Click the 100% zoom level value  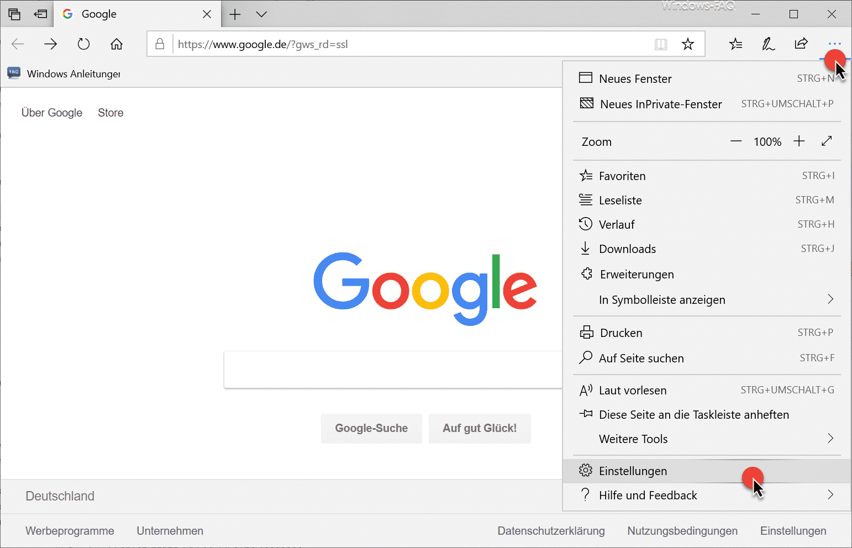(x=767, y=142)
